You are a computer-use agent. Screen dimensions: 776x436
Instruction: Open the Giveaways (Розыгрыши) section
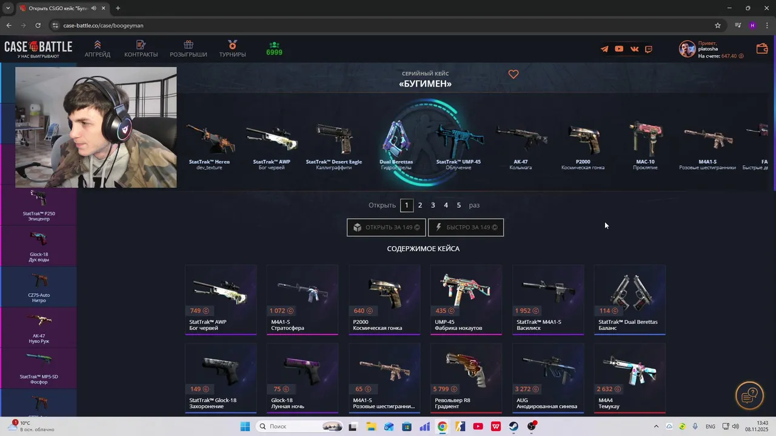[x=189, y=49]
